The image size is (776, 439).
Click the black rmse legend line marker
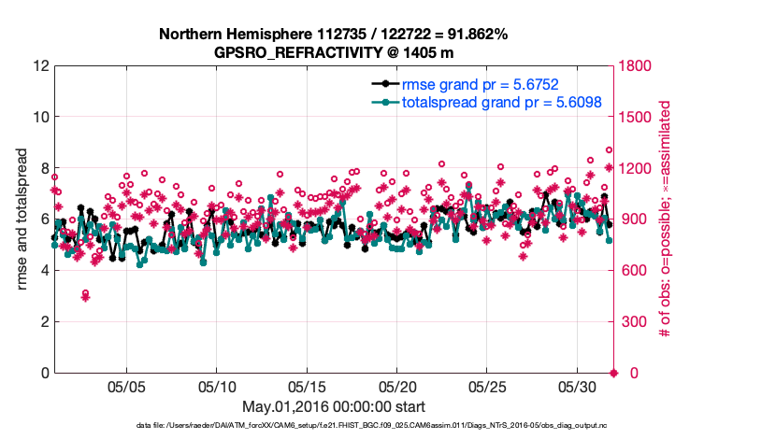click(x=383, y=84)
